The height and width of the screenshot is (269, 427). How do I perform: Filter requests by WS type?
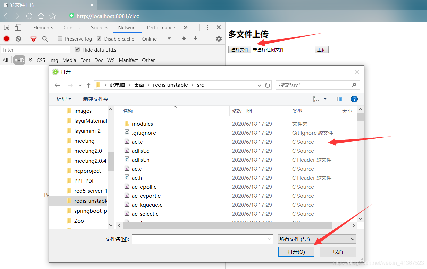(111, 60)
